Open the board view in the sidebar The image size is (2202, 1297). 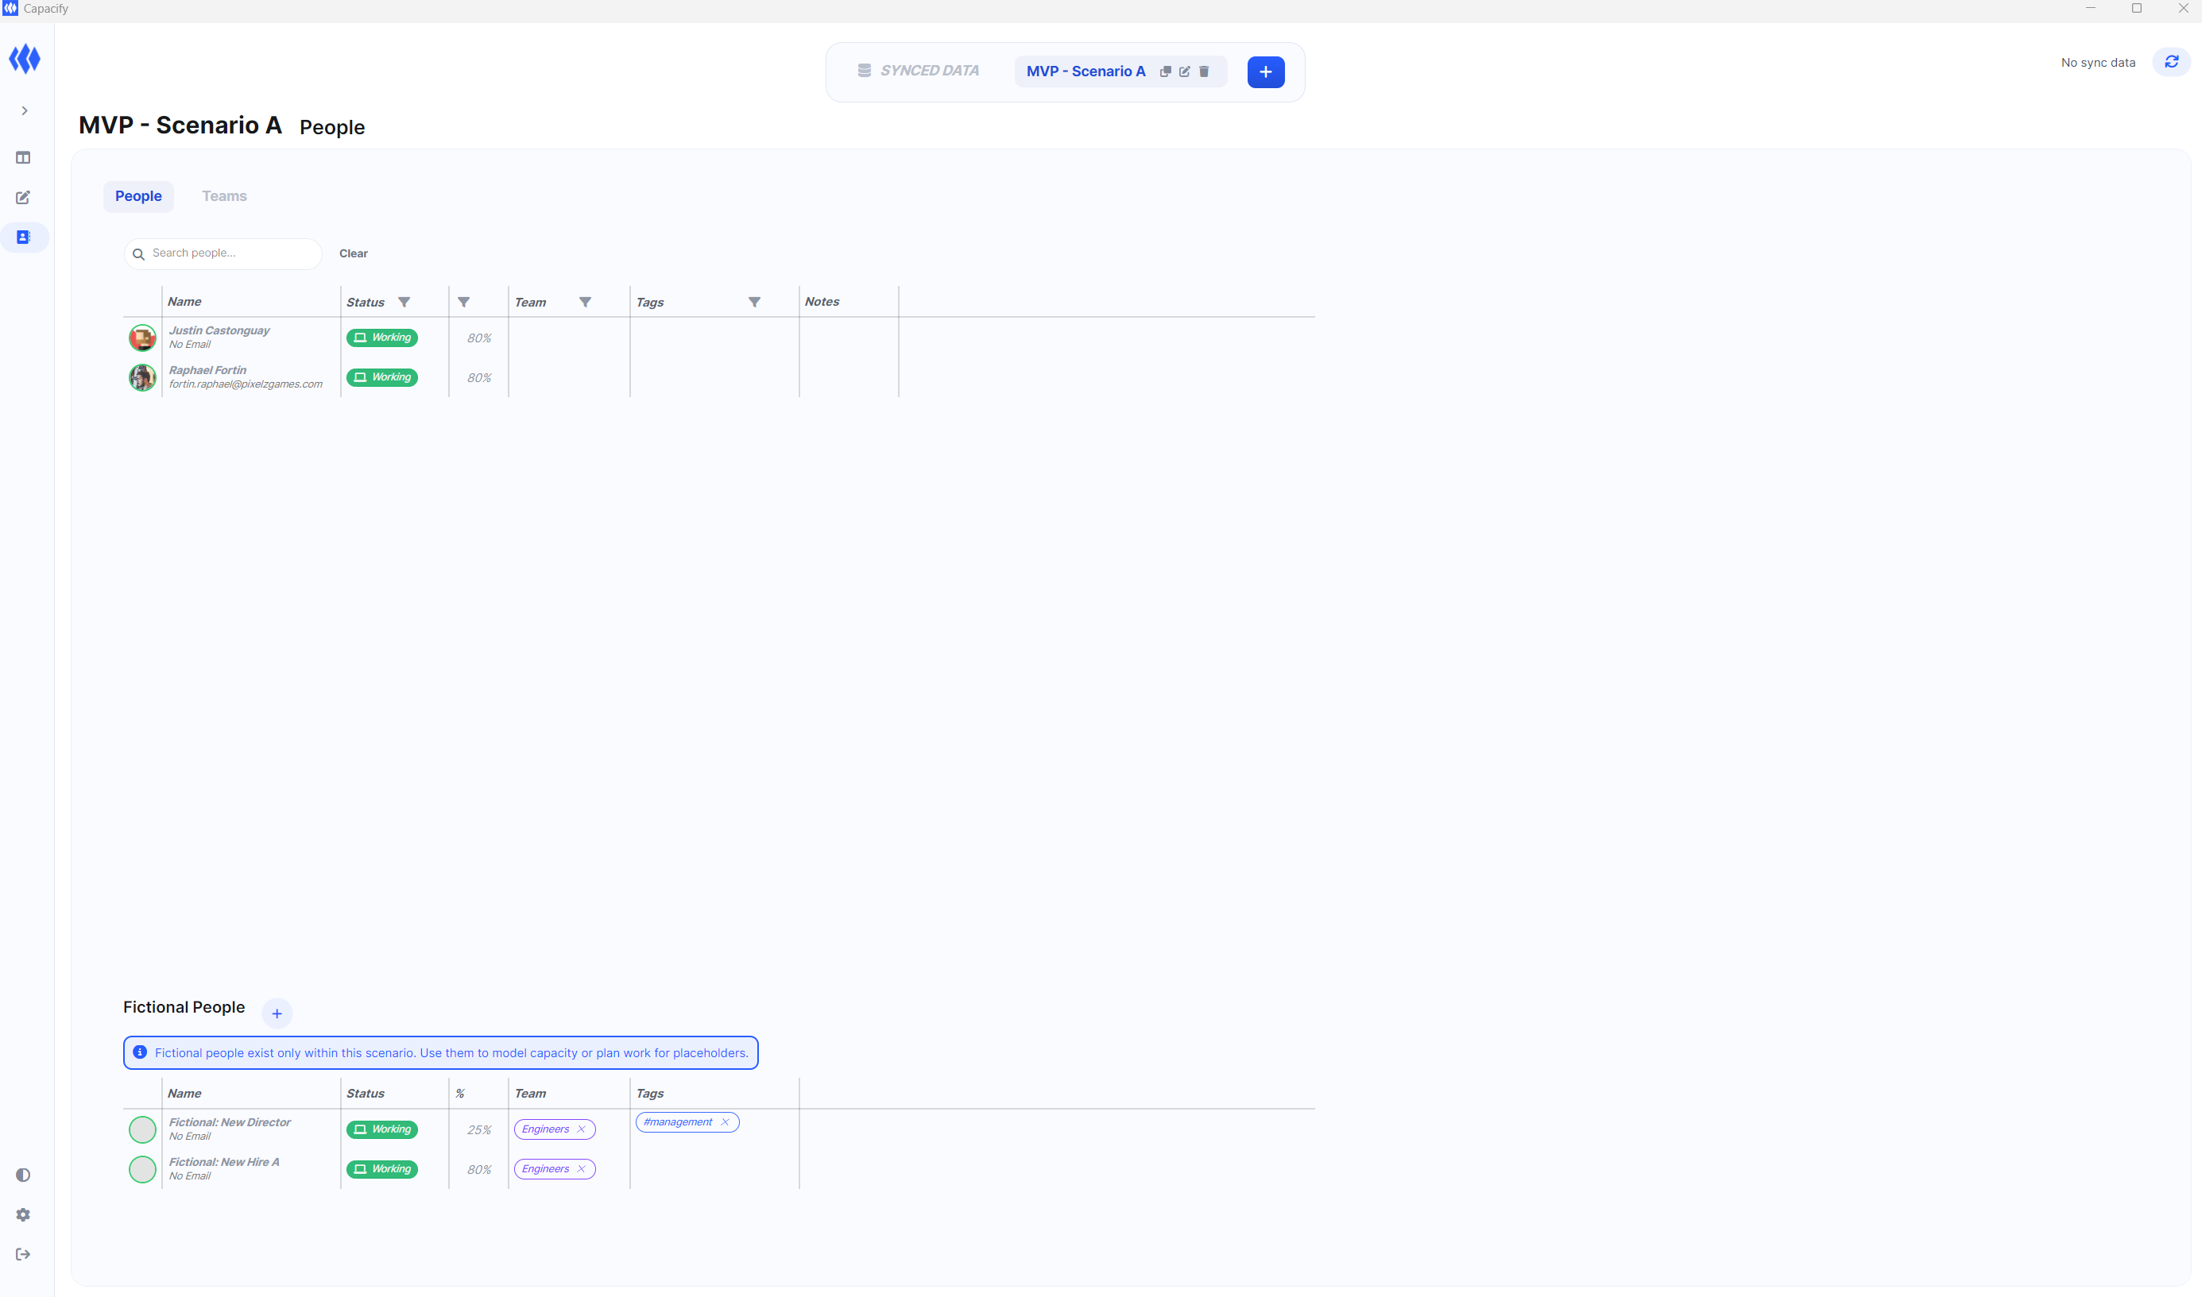coord(24,157)
